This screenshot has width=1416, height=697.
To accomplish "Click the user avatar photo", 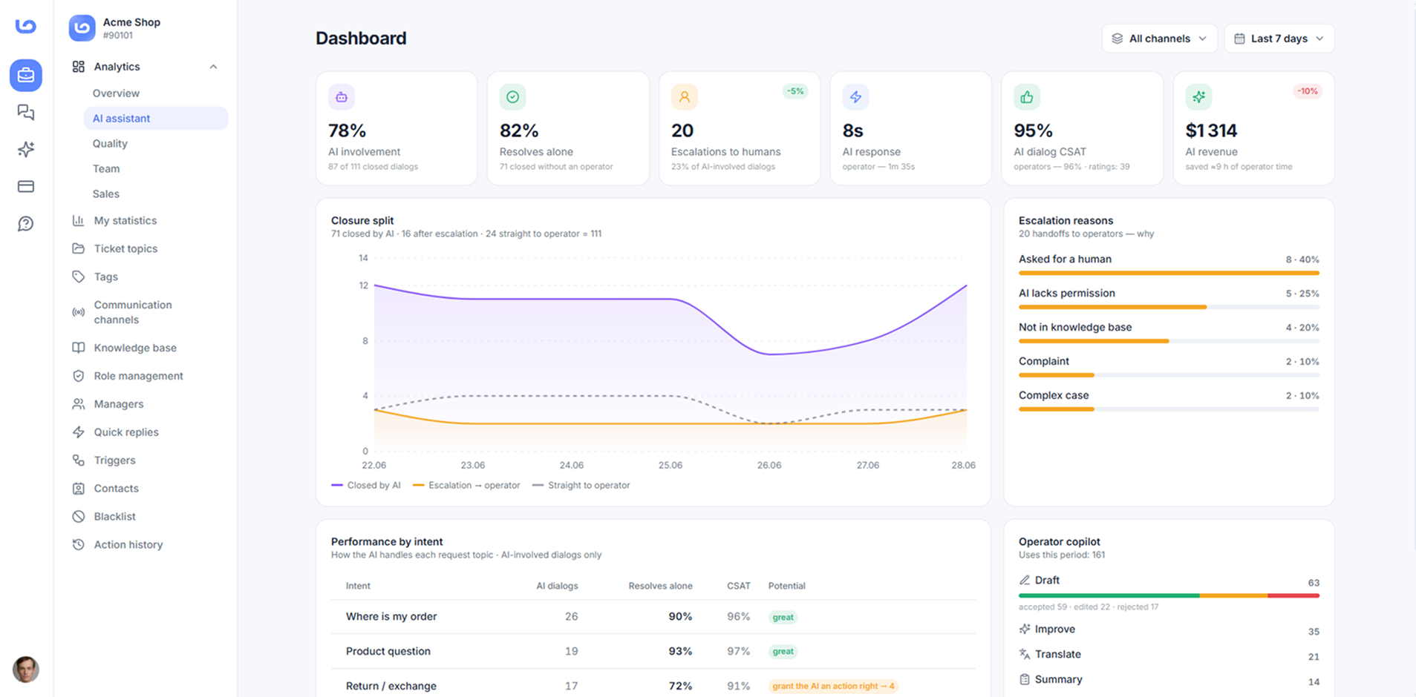I will [26, 670].
